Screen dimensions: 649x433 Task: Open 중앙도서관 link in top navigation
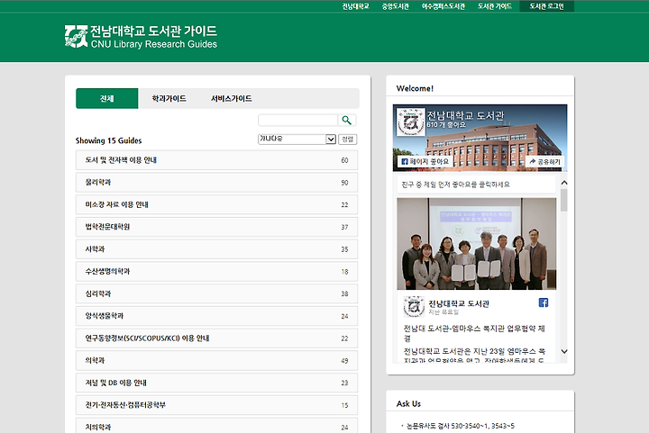point(396,6)
